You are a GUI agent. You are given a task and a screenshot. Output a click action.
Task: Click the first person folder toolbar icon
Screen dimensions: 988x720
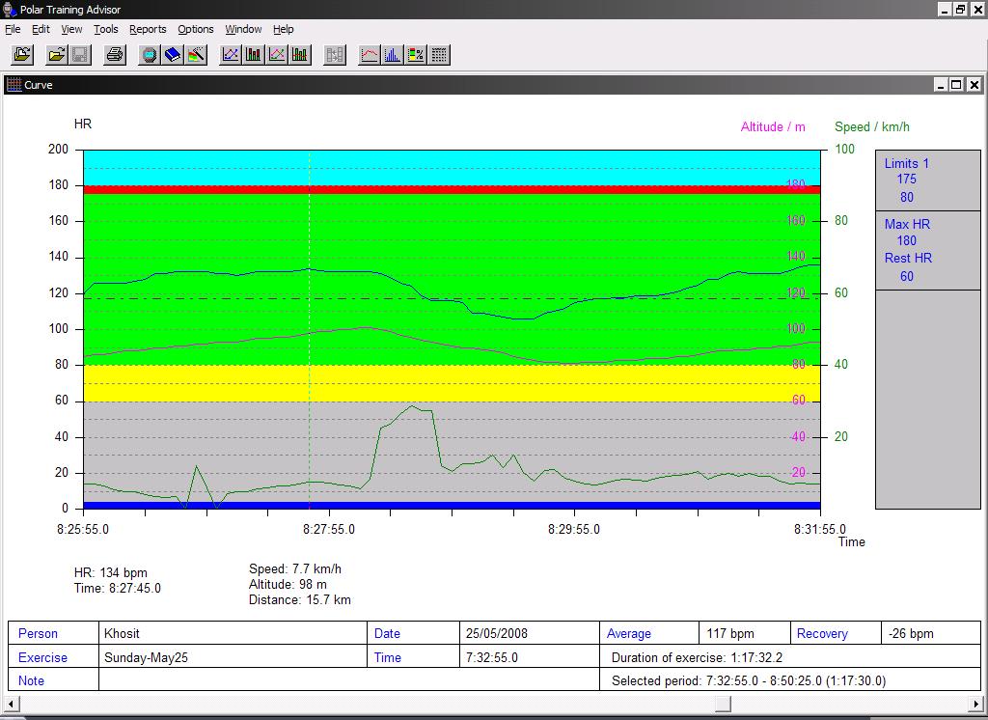(21, 55)
